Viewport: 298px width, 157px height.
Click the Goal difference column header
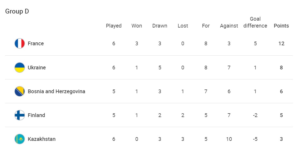coord(255,22)
